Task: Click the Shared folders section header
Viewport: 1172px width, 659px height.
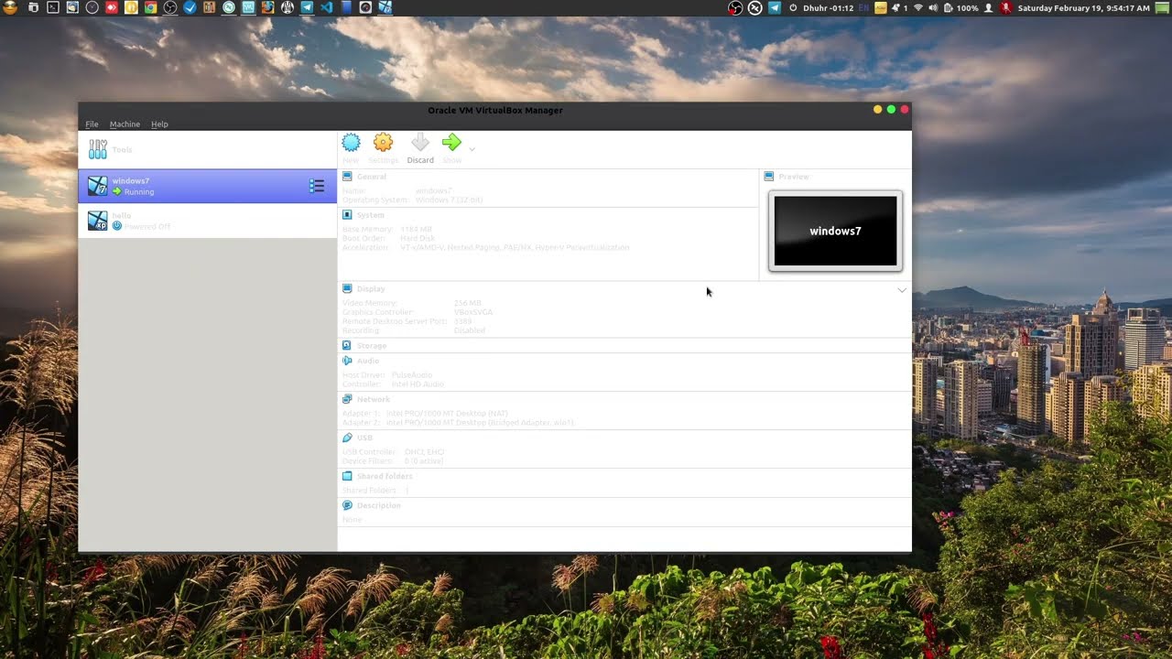Action: [x=385, y=476]
